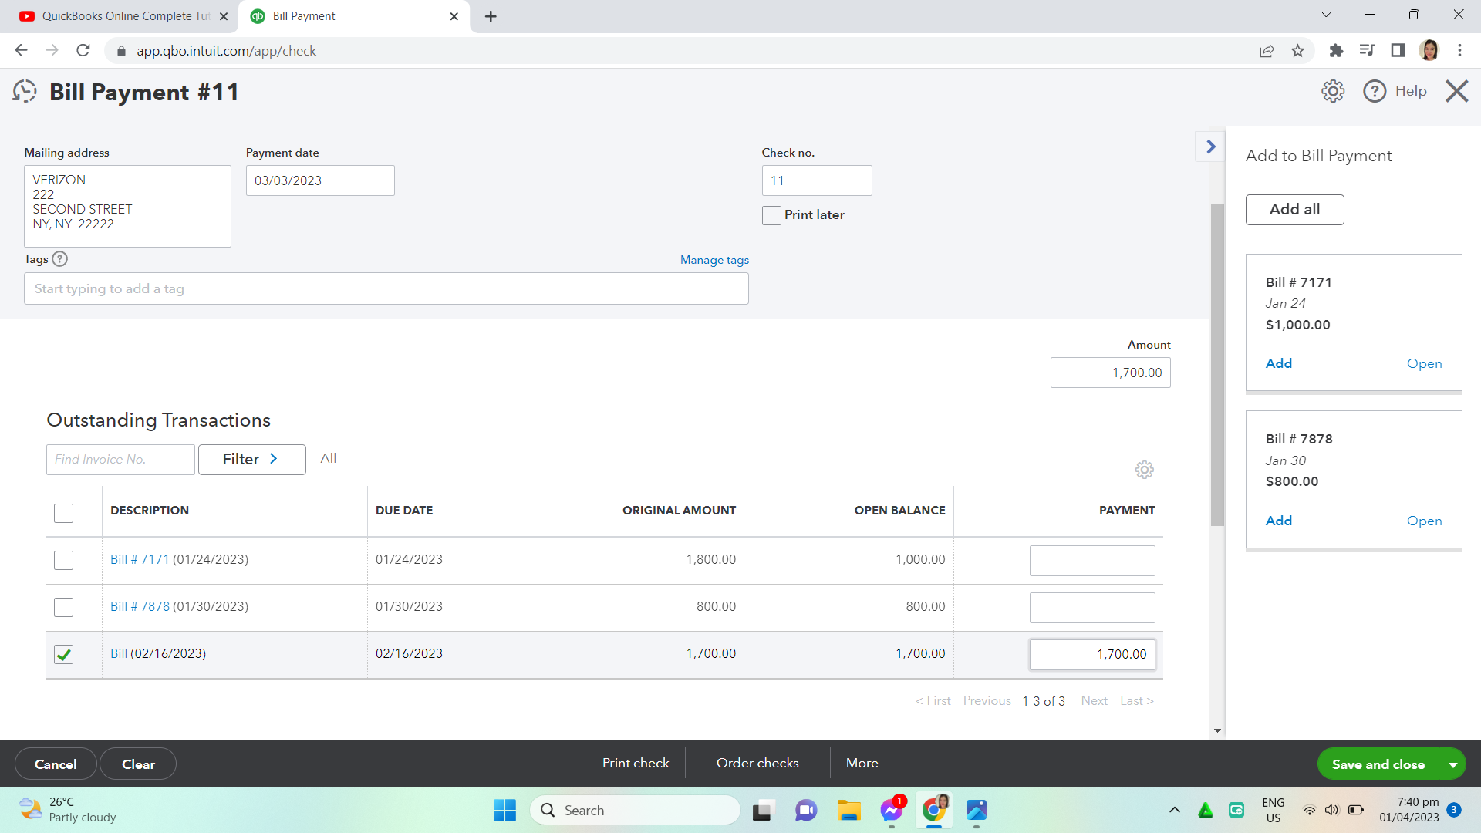Image resolution: width=1481 pixels, height=833 pixels.
Task: Click the settings gear icon near Help
Action: tap(1332, 91)
